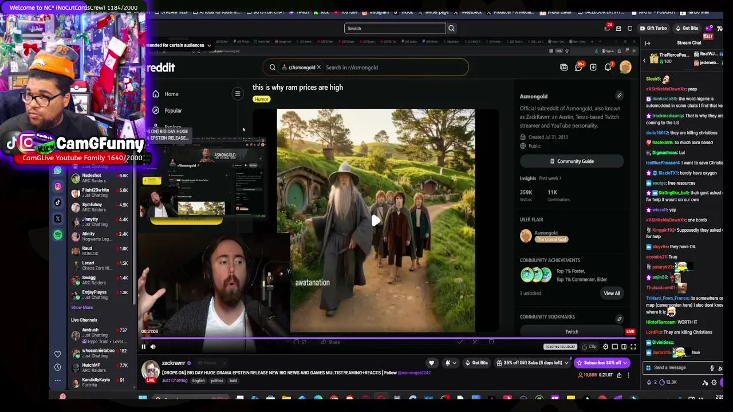Collapse Reddit sidebar hamburger button
733x412 pixels.
238,94
